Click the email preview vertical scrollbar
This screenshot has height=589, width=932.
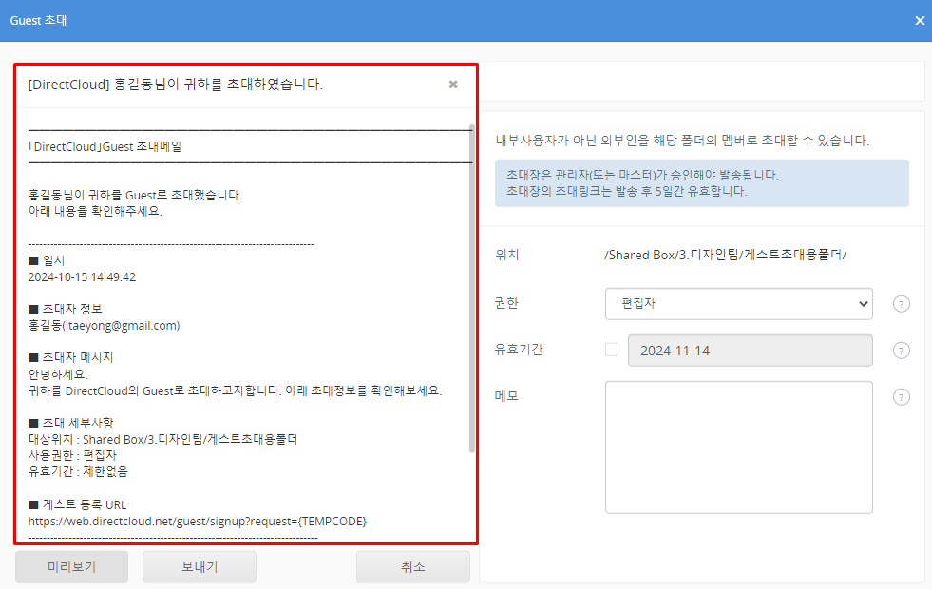pos(472,285)
